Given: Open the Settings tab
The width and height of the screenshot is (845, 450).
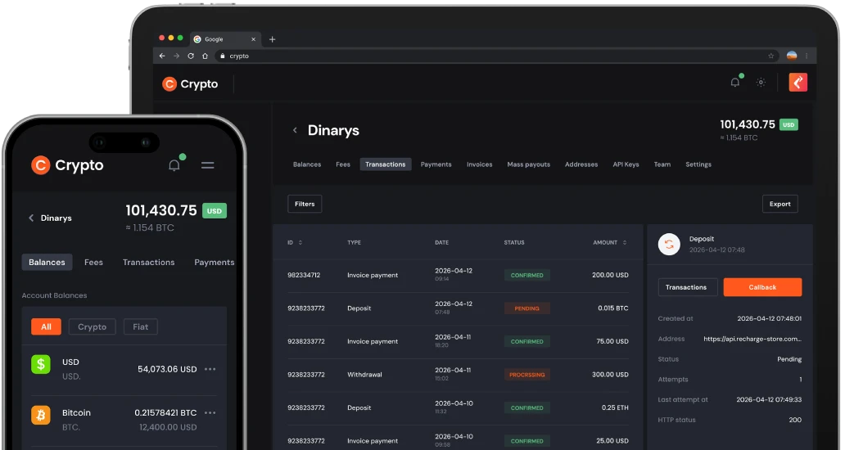Looking at the screenshot, I should (698, 164).
